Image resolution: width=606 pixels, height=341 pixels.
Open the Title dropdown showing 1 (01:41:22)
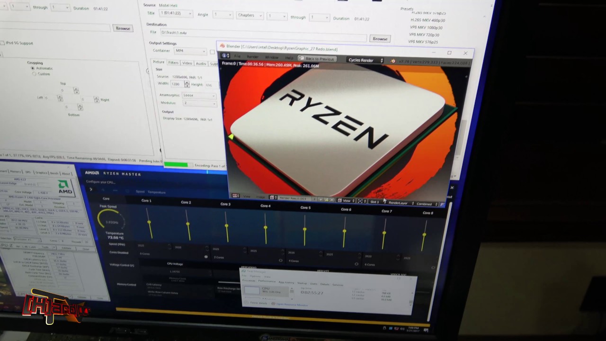click(x=176, y=14)
